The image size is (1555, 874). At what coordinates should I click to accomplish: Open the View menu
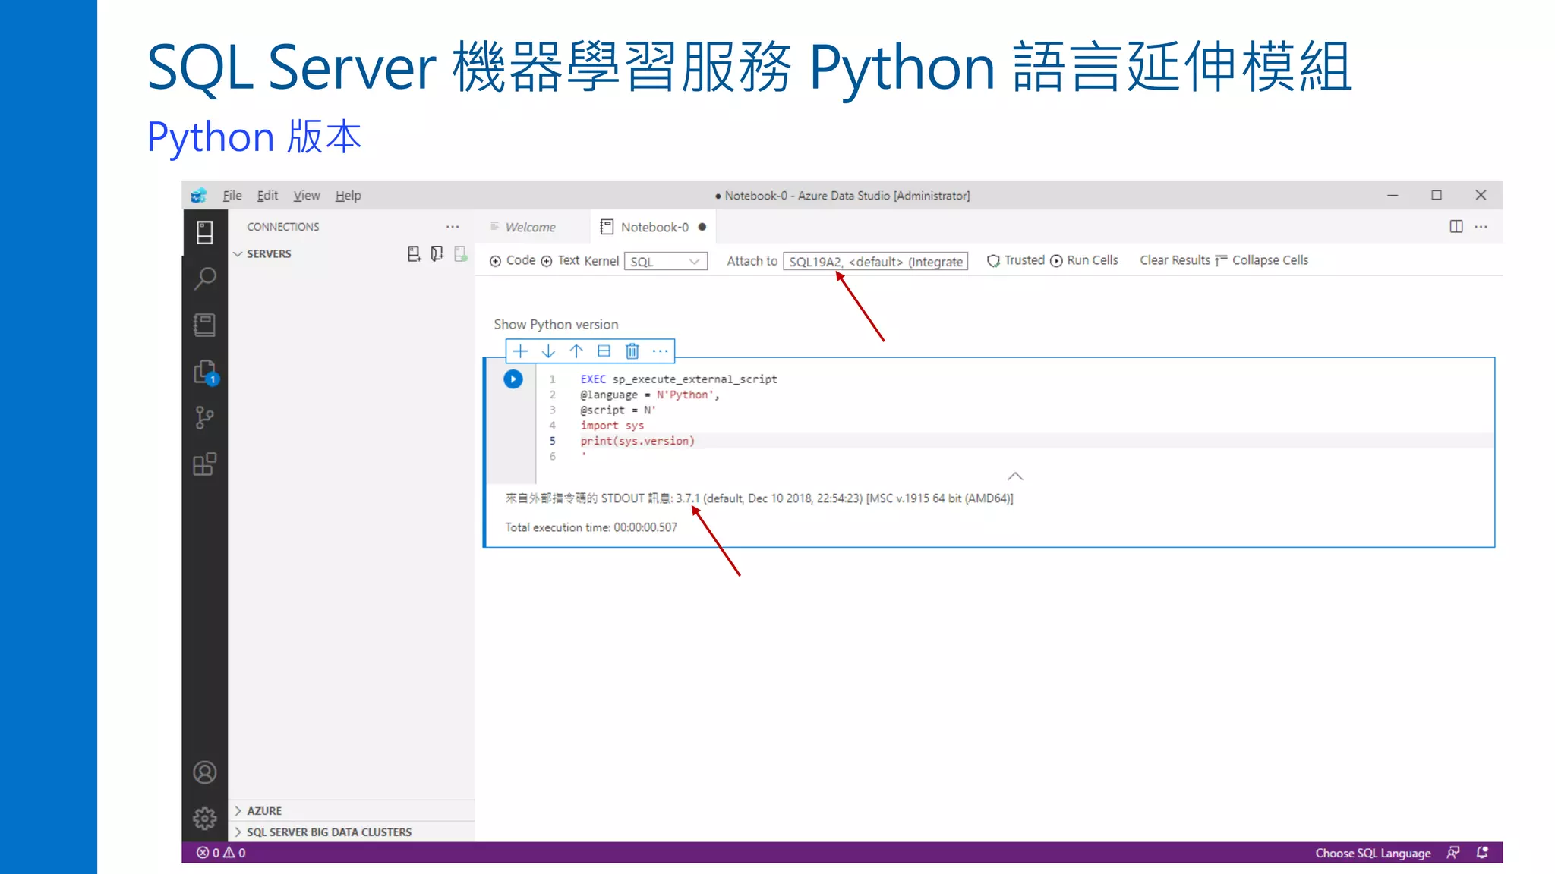tap(307, 196)
